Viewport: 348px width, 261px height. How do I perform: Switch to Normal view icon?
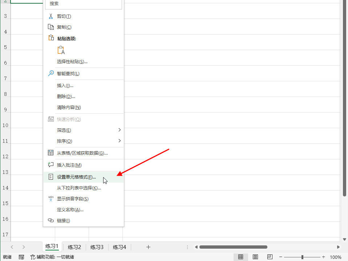click(x=240, y=257)
